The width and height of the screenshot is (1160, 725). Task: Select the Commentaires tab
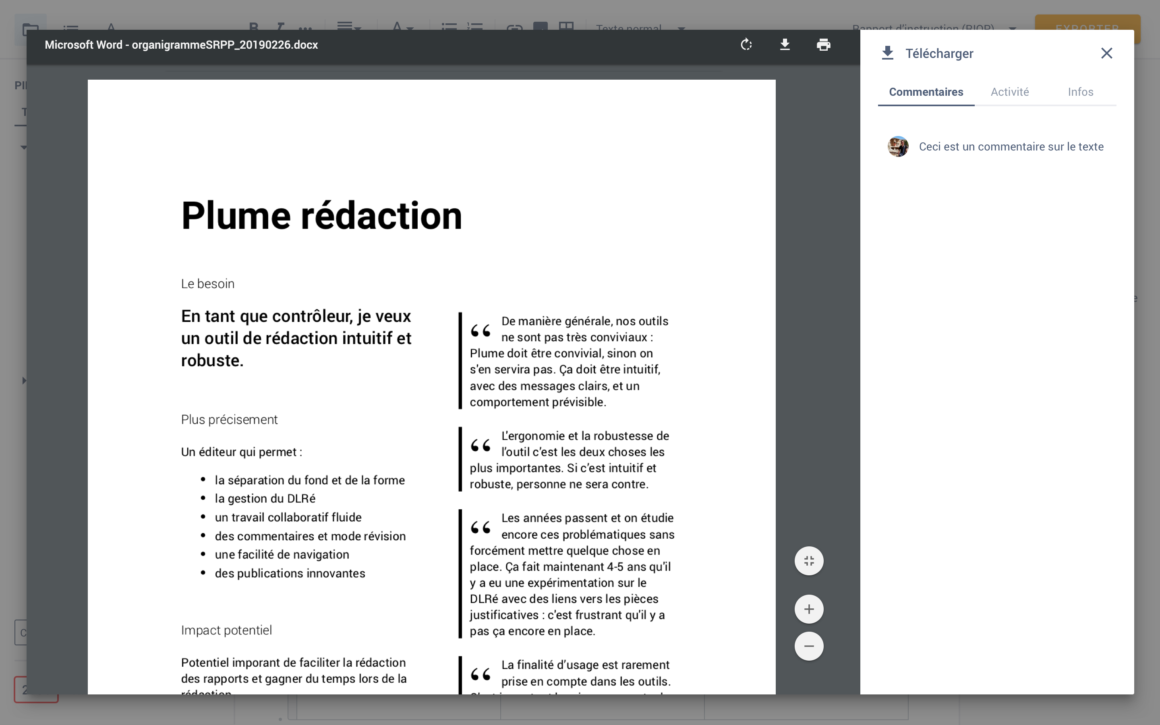pos(926,92)
